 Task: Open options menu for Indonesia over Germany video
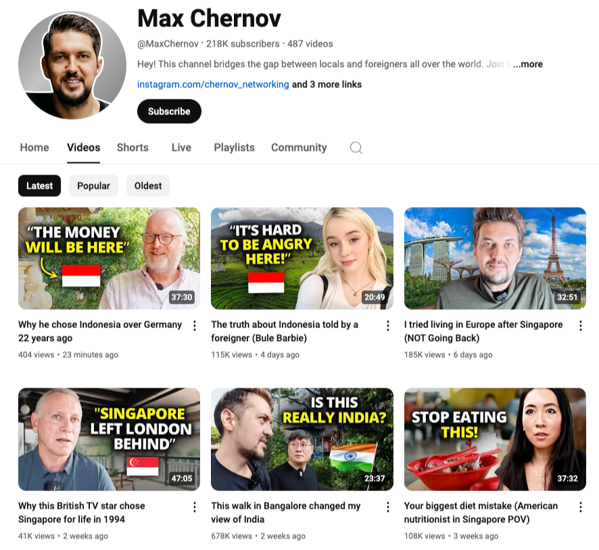click(x=195, y=325)
